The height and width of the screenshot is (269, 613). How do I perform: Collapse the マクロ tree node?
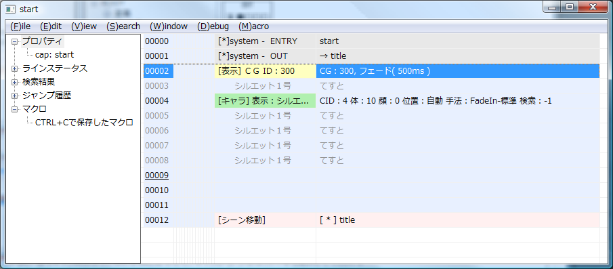tap(15, 109)
